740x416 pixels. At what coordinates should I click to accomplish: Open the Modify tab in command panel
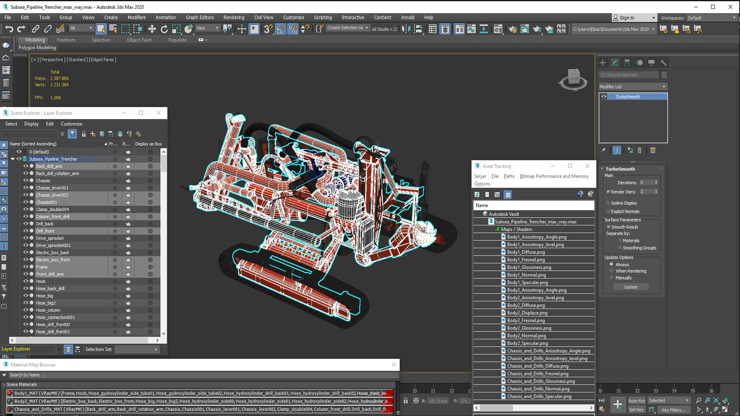pos(615,62)
